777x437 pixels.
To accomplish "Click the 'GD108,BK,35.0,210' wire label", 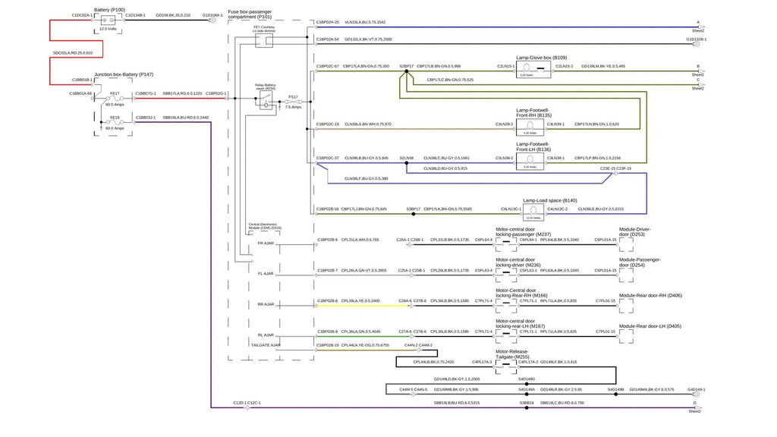I will [x=173, y=15].
